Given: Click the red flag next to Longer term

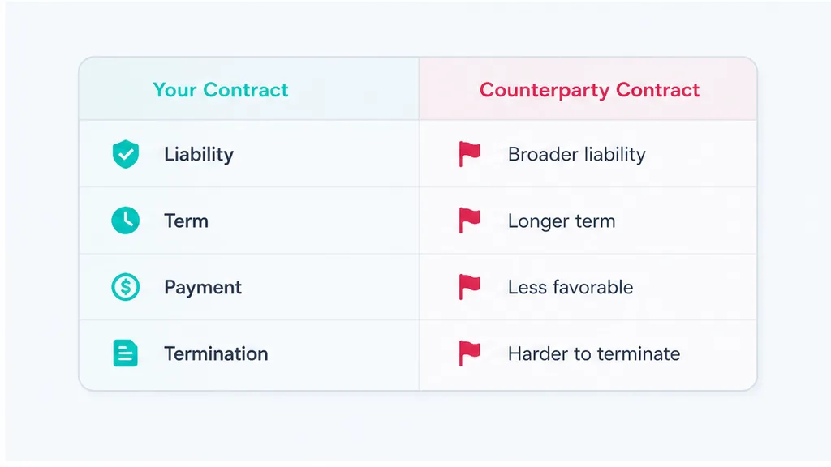Looking at the screenshot, I should 470,221.
